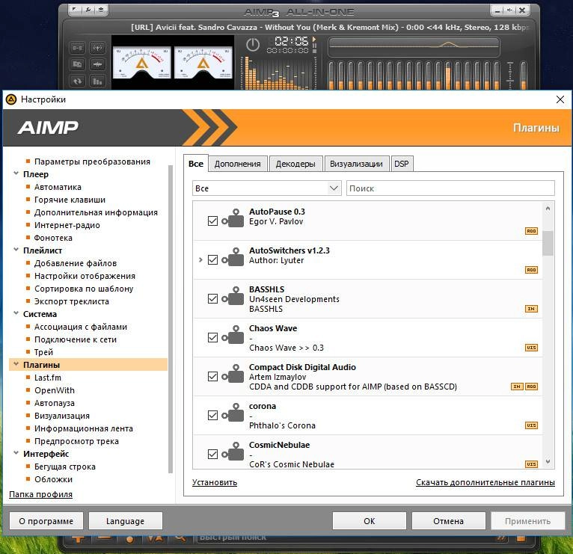Open Last.fm plugin settings in the tree
573x554 pixels.
(x=48, y=378)
